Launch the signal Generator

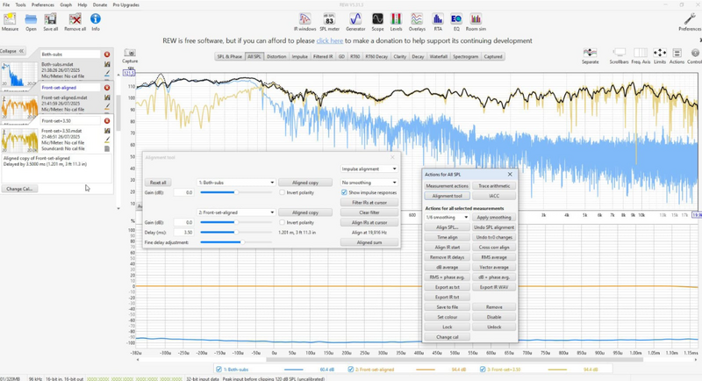355,22
